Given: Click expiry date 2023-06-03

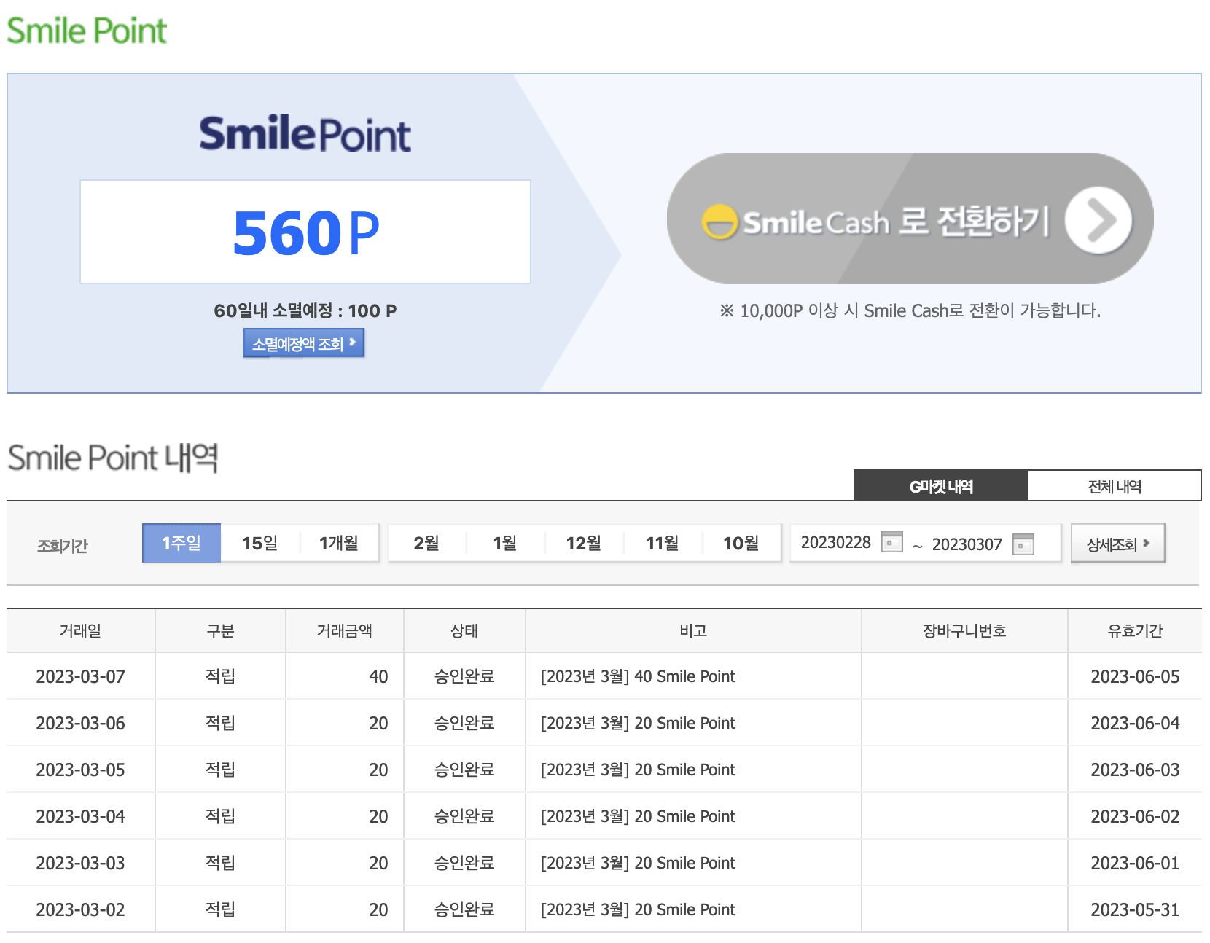Looking at the screenshot, I should pos(1135,770).
